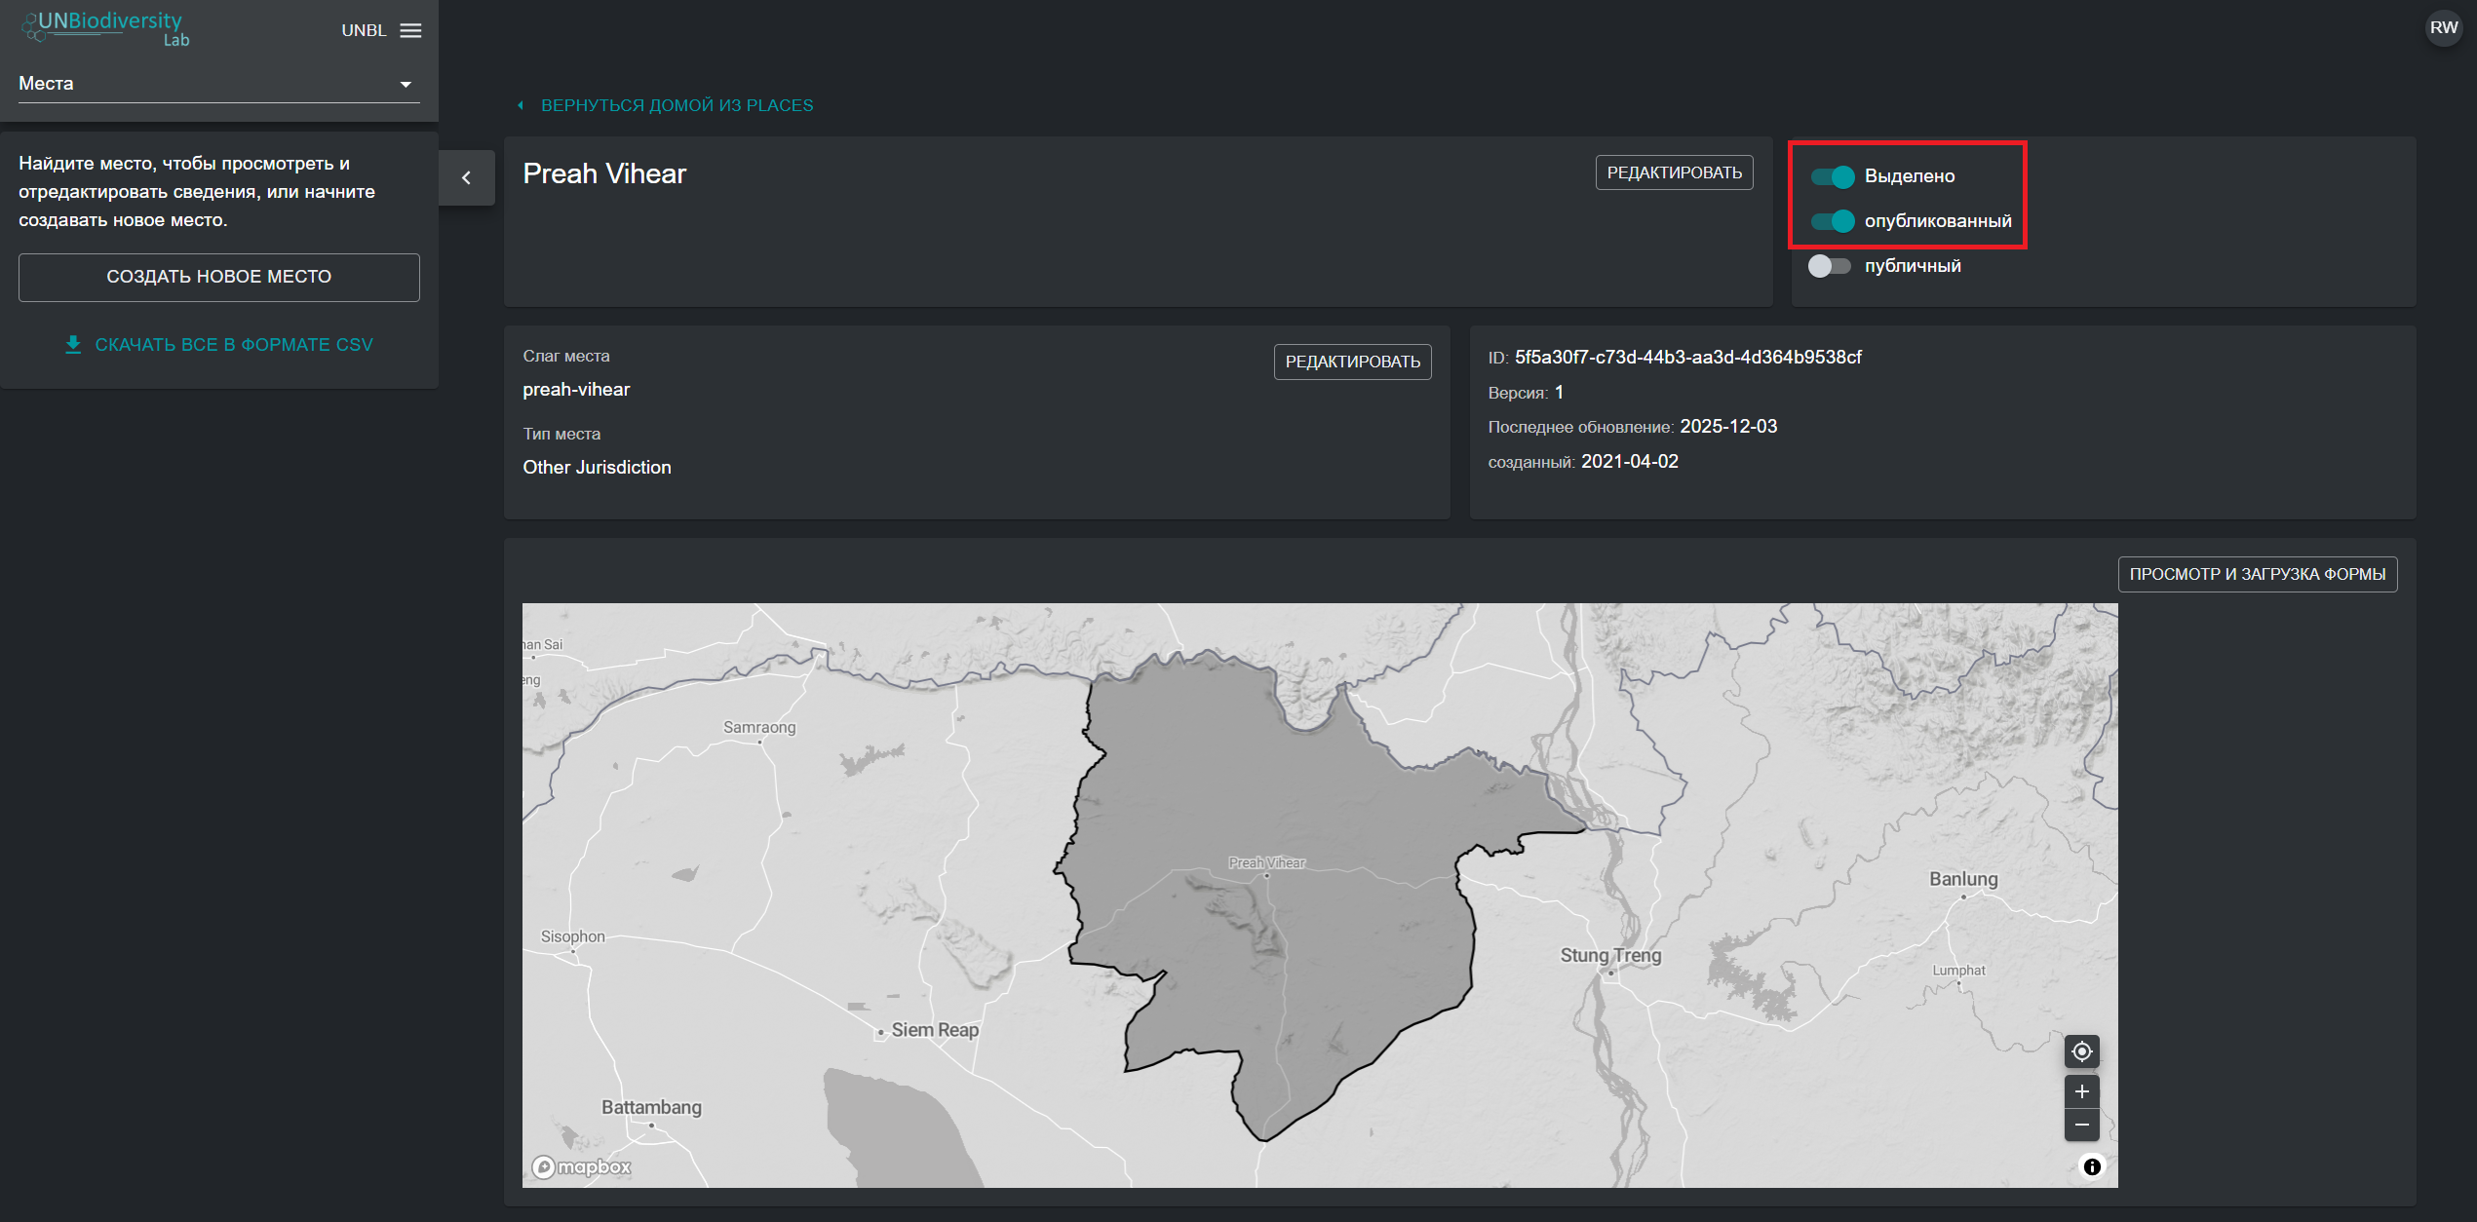Edit the place slug with РЕДАКТИРОВАТЬ
The image size is (2477, 1222).
tap(1352, 362)
